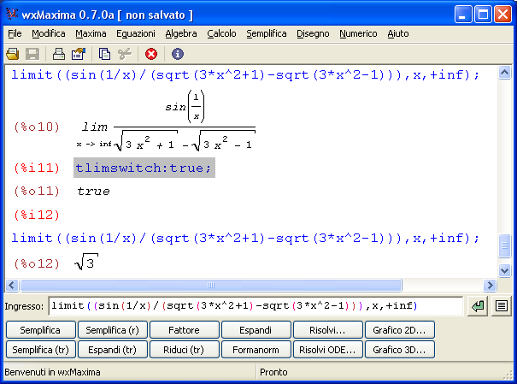Image resolution: width=517 pixels, height=384 pixels.
Task: Click the square root of 3 result
Action: 86,262
